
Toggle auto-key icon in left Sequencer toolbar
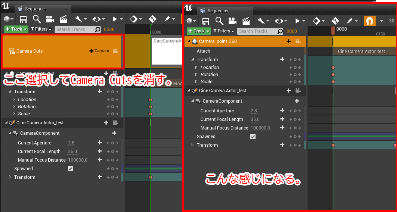[153, 19]
